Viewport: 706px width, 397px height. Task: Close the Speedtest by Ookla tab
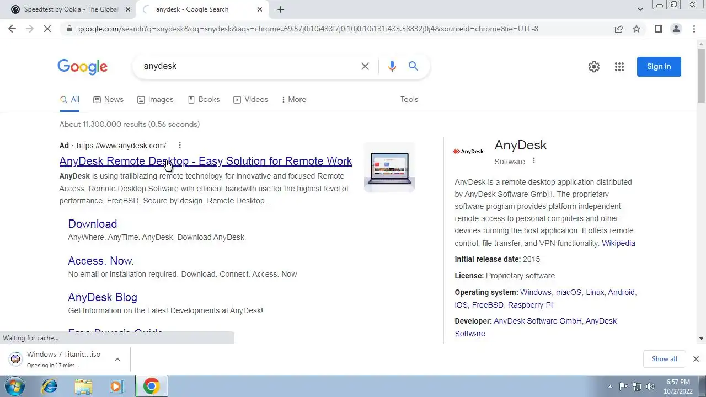click(128, 9)
